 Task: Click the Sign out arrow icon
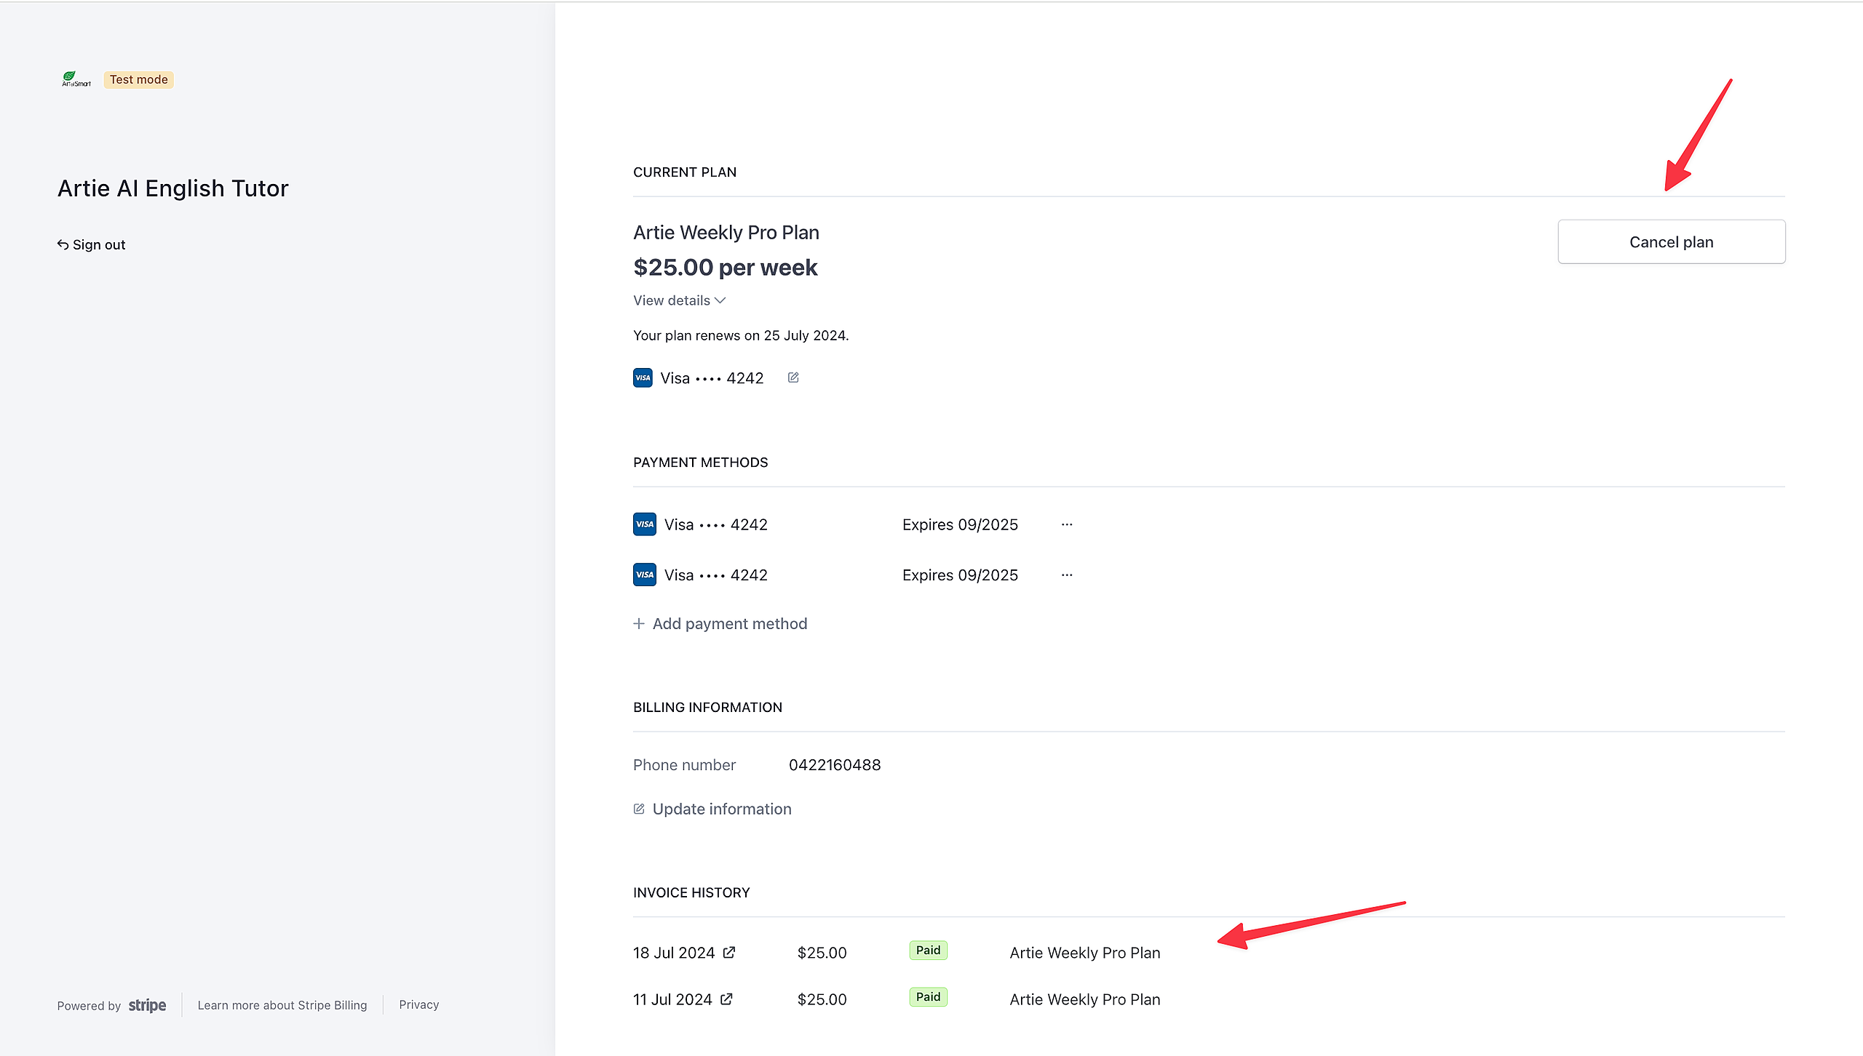(63, 244)
